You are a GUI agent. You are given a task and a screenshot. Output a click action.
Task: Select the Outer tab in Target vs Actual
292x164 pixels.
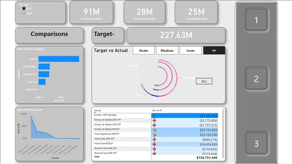[x=144, y=51]
